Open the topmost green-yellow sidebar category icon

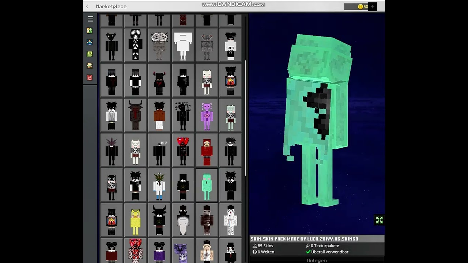coord(90,31)
